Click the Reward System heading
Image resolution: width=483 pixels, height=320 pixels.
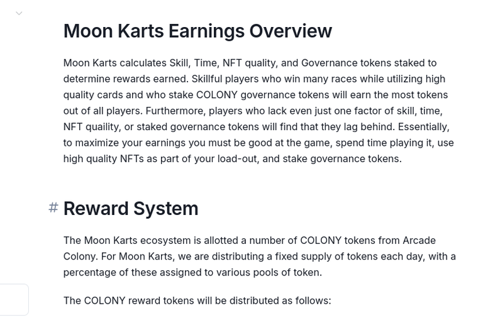click(x=131, y=209)
